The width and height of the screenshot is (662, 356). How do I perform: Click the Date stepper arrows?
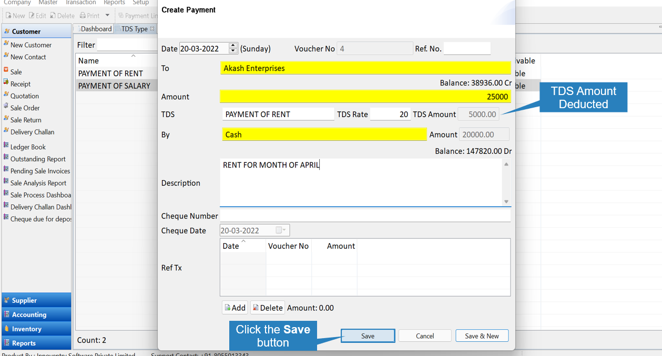pyautogui.click(x=233, y=48)
